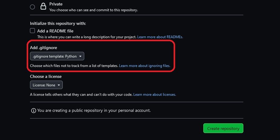Check the Add a README file checkbox
The height and width of the screenshot is (140, 280).
click(x=32, y=31)
